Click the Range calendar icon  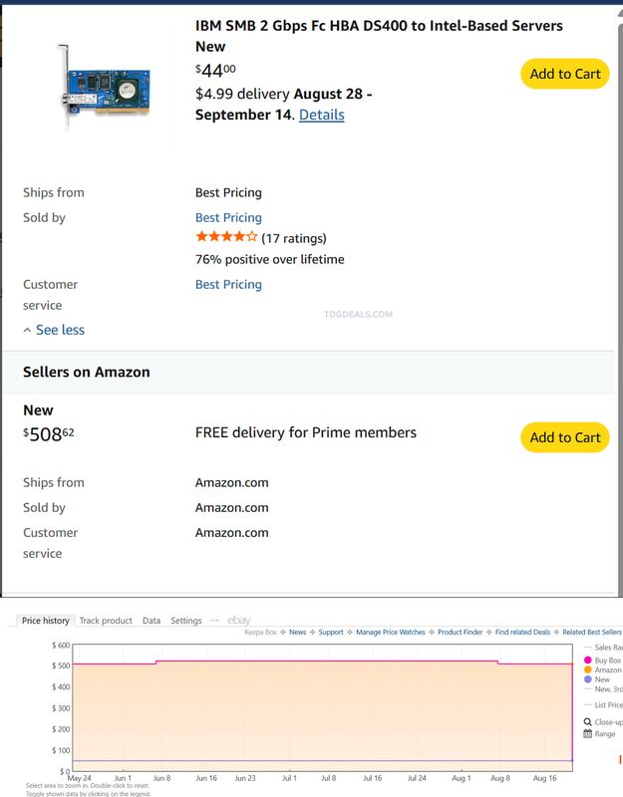click(587, 733)
